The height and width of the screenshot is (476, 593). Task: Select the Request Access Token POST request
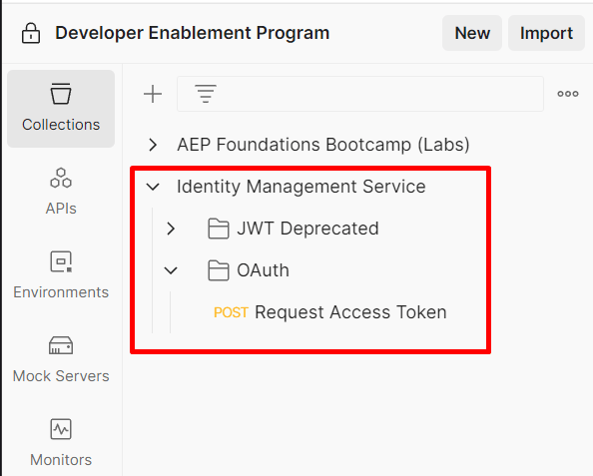(329, 312)
